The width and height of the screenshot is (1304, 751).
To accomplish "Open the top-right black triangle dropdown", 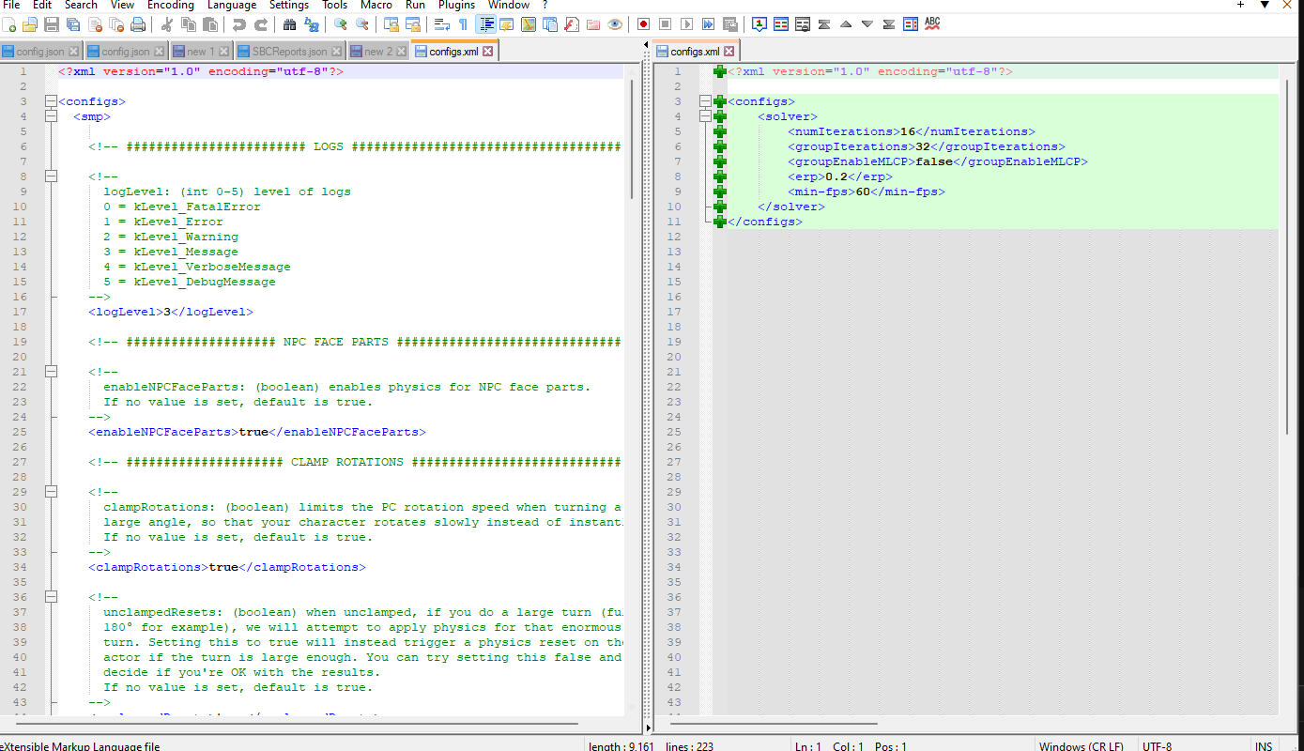I will (x=1265, y=5).
